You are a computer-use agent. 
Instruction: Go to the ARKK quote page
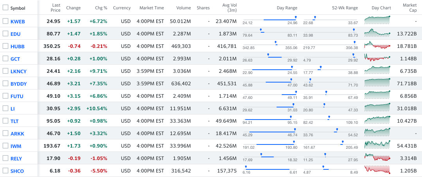(x=18, y=134)
